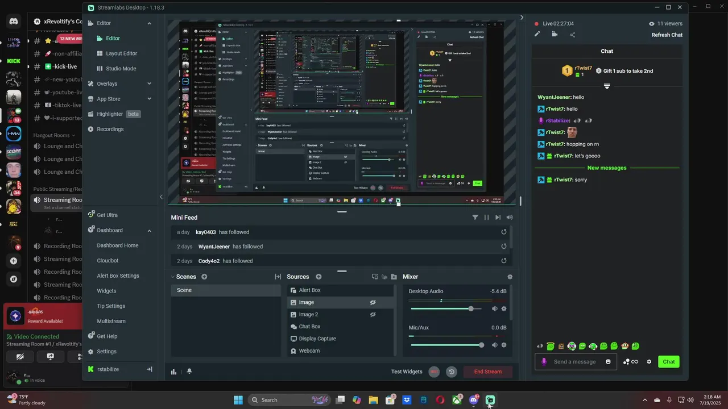Open Desktop Audio source settings gear
The image size is (728, 409).
tap(503, 308)
